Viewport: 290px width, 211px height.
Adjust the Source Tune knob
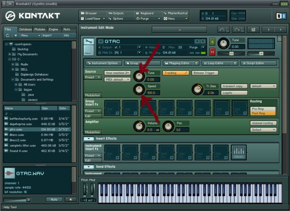click(x=139, y=76)
